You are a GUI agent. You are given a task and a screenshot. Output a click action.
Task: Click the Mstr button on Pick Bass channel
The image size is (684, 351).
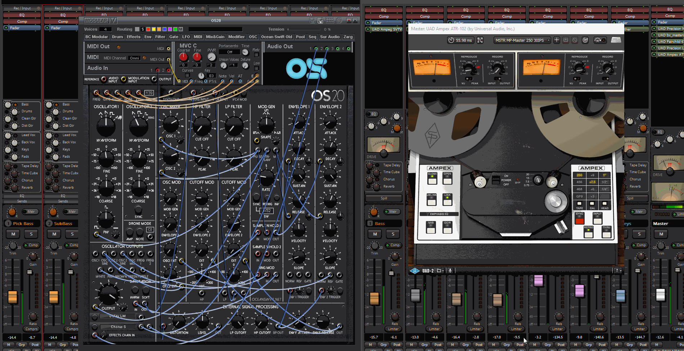30,211
